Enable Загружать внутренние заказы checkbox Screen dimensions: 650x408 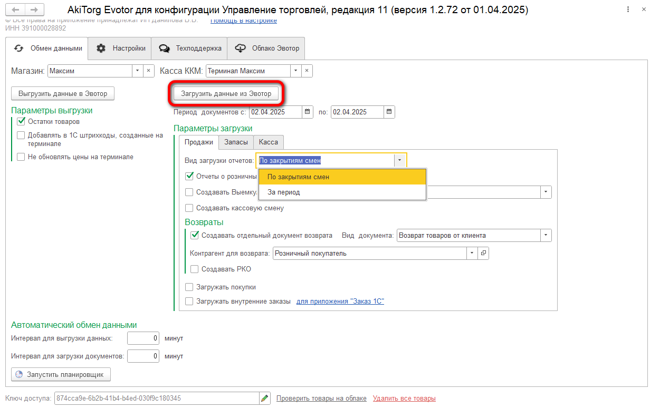[x=189, y=302]
